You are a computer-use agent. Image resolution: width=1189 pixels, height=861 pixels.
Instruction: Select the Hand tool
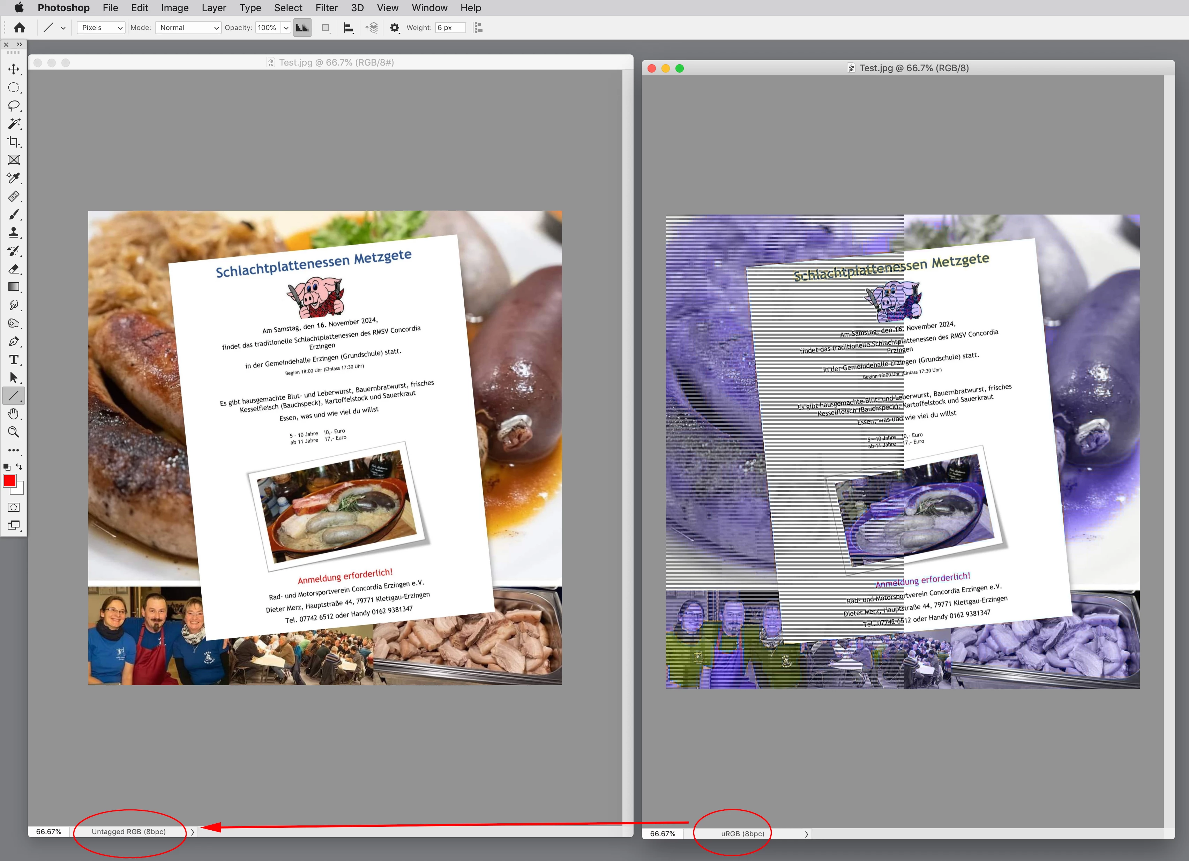coord(14,414)
